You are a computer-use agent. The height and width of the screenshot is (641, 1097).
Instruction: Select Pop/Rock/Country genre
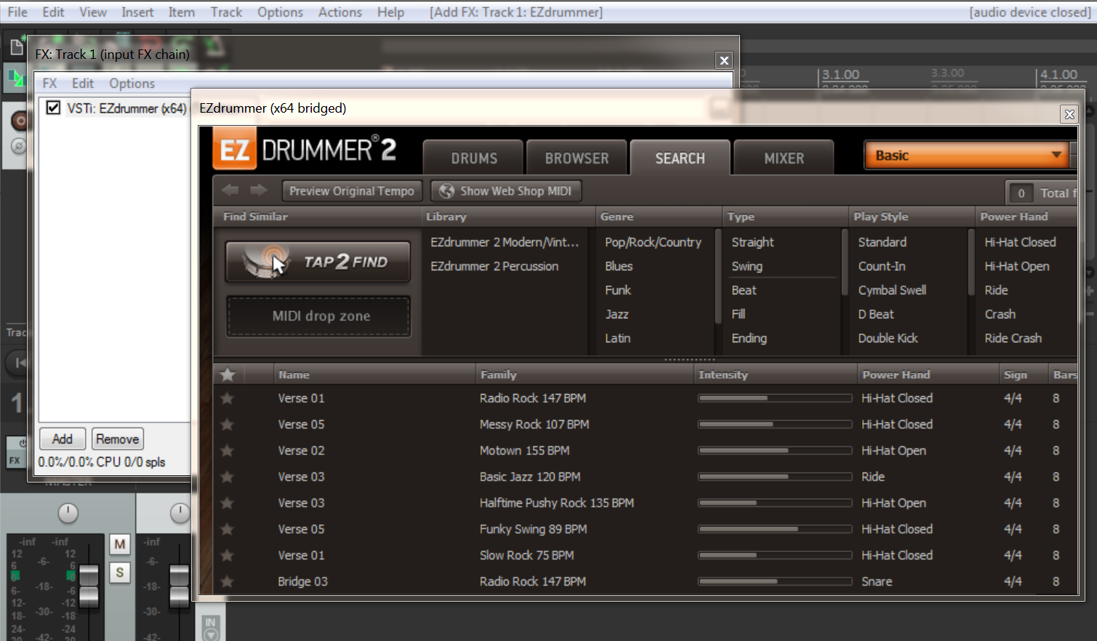coord(653,242)
